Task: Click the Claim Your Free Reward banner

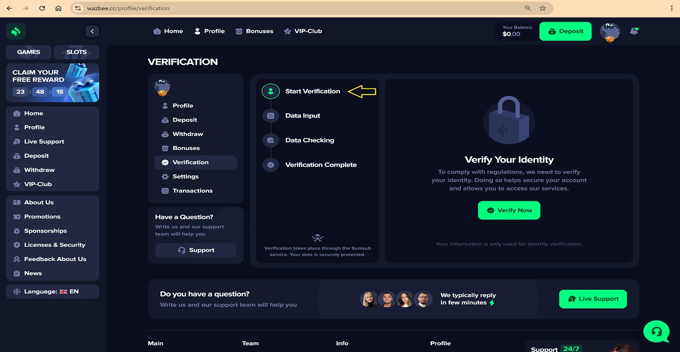Action: 52,83
